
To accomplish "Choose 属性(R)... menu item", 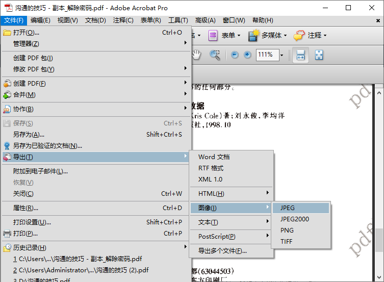I will 95,208.
